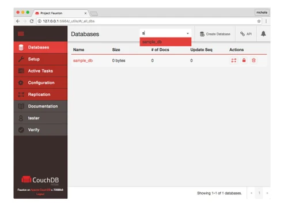288x216 pixels.
Task: Replicate sample_db using the row action icon
Action: click(x=234, y=60)
